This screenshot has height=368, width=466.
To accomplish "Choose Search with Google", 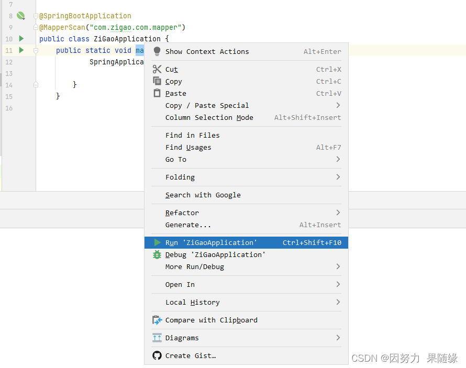I will tap(246, 195).
